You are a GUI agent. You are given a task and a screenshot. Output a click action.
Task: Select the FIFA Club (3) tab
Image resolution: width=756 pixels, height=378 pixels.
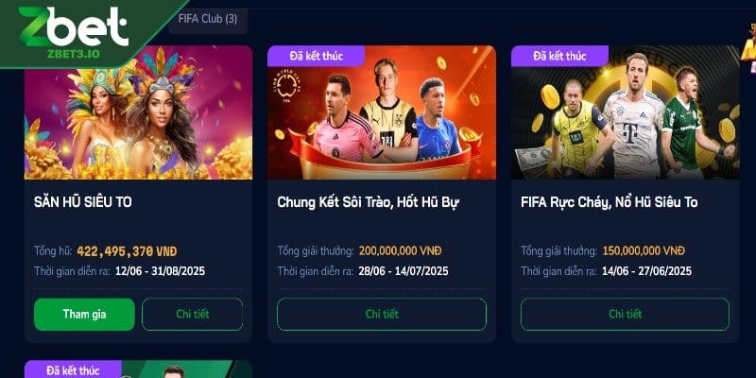tap(208, 19)
